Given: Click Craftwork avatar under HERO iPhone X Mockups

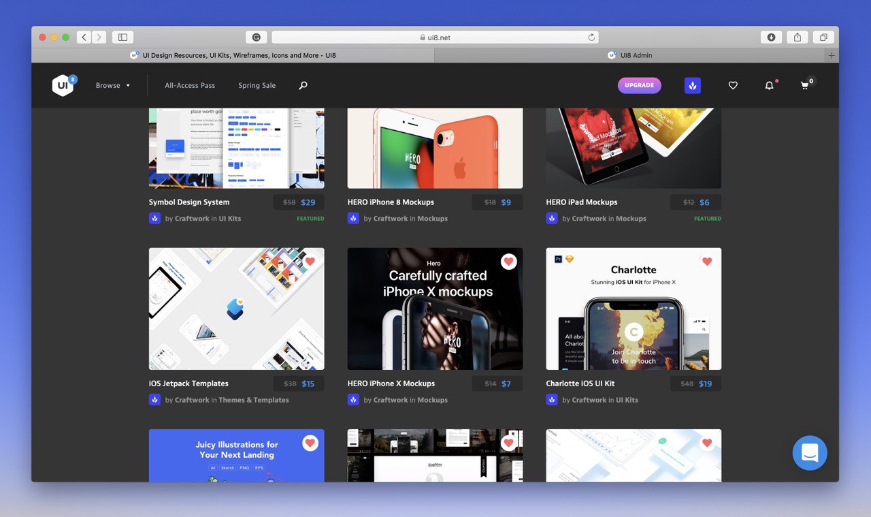Looking at the screenshot, I should (x=353, y=400).
